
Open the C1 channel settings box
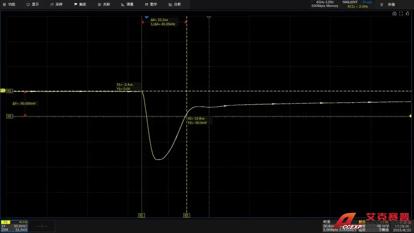coord(14,226)
